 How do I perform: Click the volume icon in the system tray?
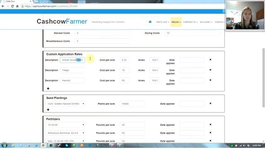[x=244, y=145]
